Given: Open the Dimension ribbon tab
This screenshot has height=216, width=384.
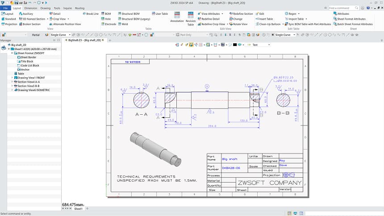Looking at the screenshot, I should click(31, 8).
